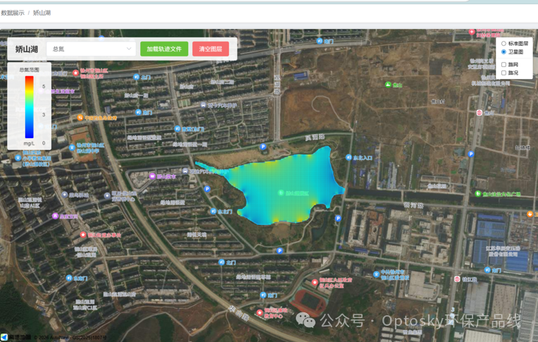The width and height of the screenshot is (538, 342).
Task: Enable the 路况 traffic checkbox
Action: coord(503,73)
